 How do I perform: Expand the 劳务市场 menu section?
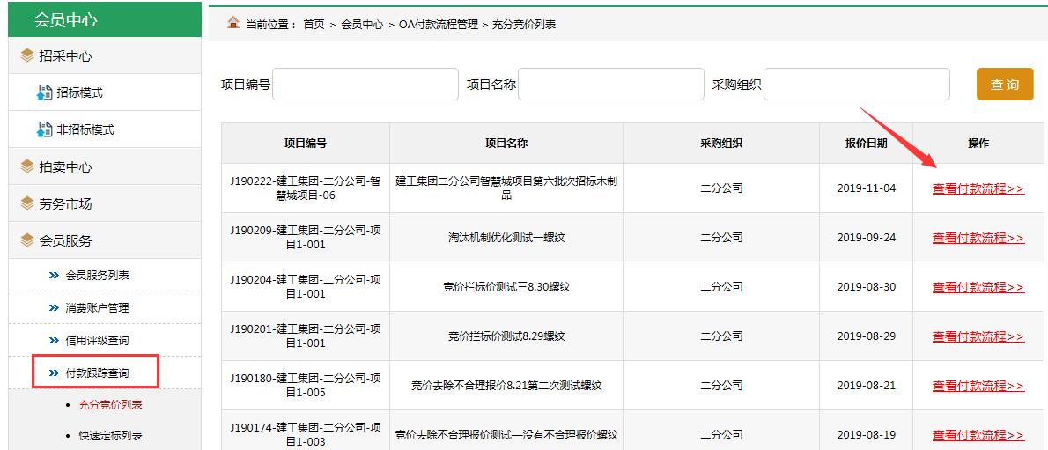104,203
